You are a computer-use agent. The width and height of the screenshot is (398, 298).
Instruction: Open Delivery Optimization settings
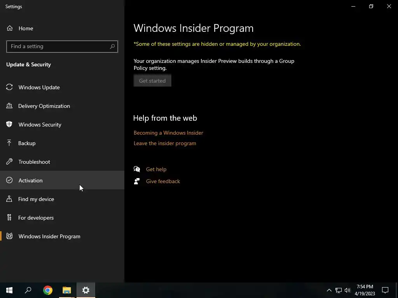(62, 106)
